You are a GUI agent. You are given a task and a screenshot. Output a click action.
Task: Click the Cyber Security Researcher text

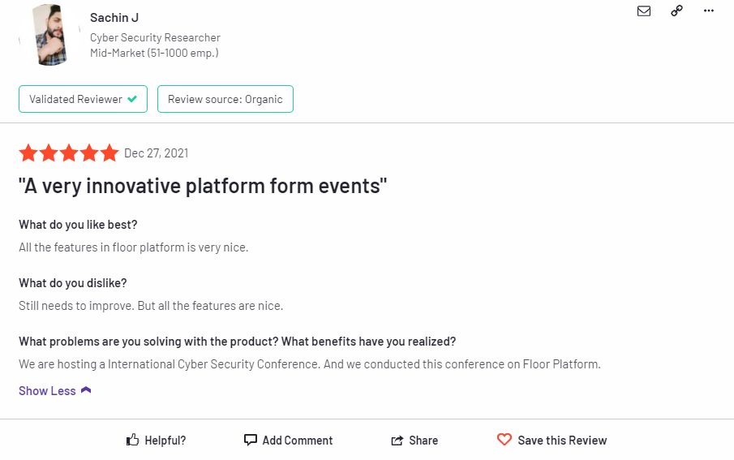[155, 37]
